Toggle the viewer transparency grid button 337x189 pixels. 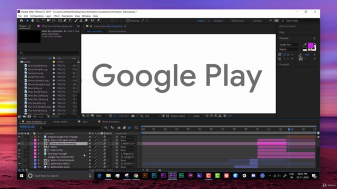coord(167,116)
